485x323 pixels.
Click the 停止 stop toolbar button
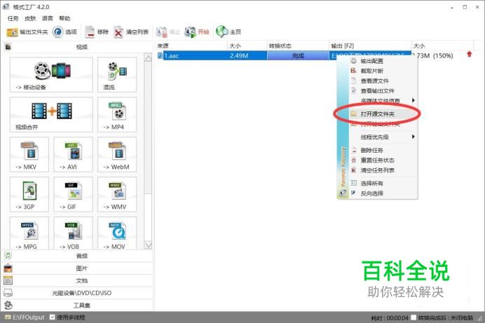(168, 32)
